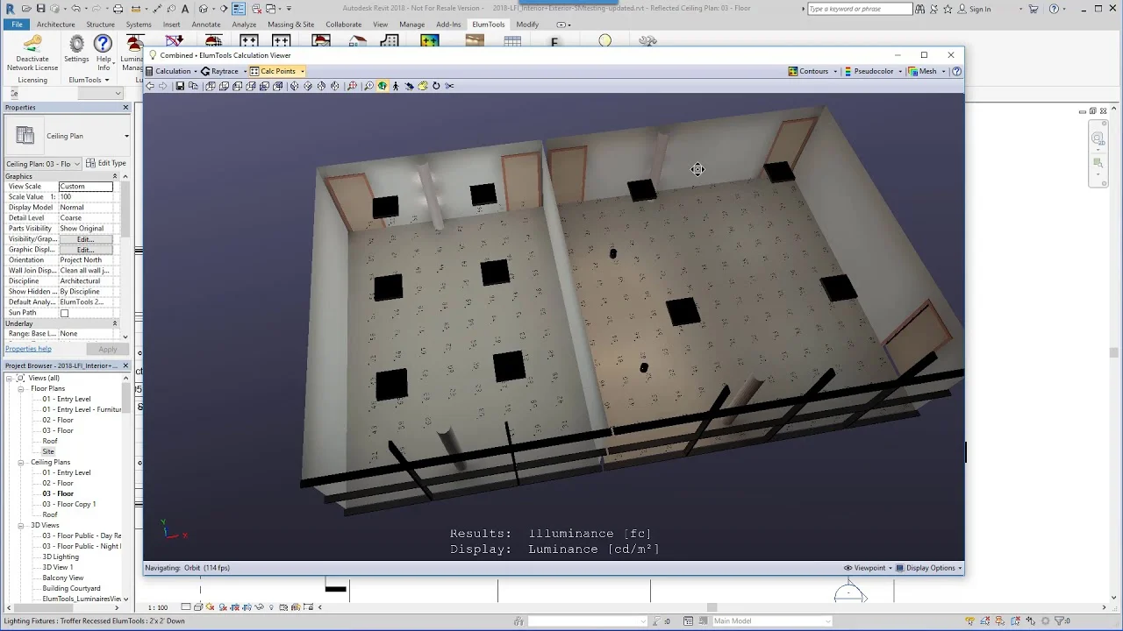Click the Revit print icon in quick access
Image resolution: width=1123 pixels, height=631 pixels.
click(x=118, y=9)
